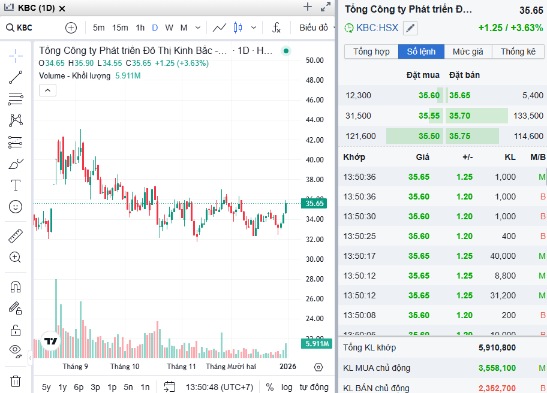This screenshot has width=547, height=393.
Task: Select the trend line drawing tool
Action: click(x=16, y=77)
